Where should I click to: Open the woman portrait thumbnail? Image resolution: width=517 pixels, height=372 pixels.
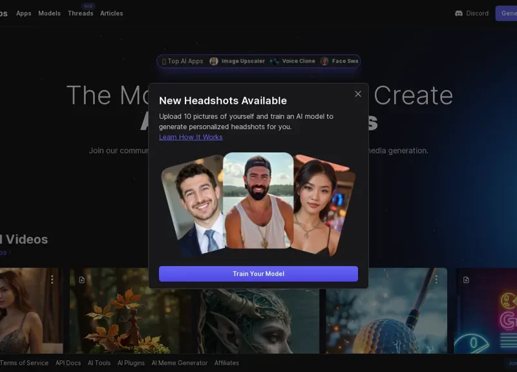(31, 311)
